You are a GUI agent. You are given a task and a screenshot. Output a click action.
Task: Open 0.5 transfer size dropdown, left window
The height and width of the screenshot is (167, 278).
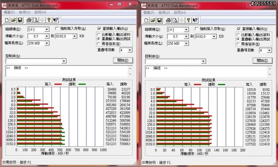click(x=47, y=36)
